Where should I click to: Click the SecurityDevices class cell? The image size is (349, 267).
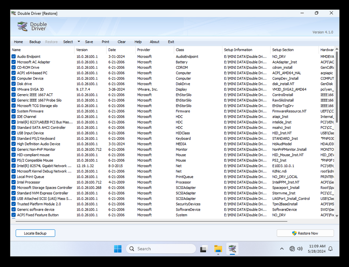[x=188, y=204]
